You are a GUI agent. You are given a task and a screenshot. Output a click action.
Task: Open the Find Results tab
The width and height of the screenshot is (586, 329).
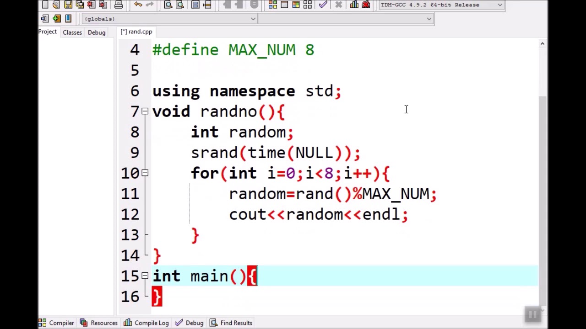point(231,323)
